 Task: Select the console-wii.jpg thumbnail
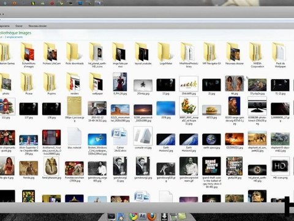(143, 136)
